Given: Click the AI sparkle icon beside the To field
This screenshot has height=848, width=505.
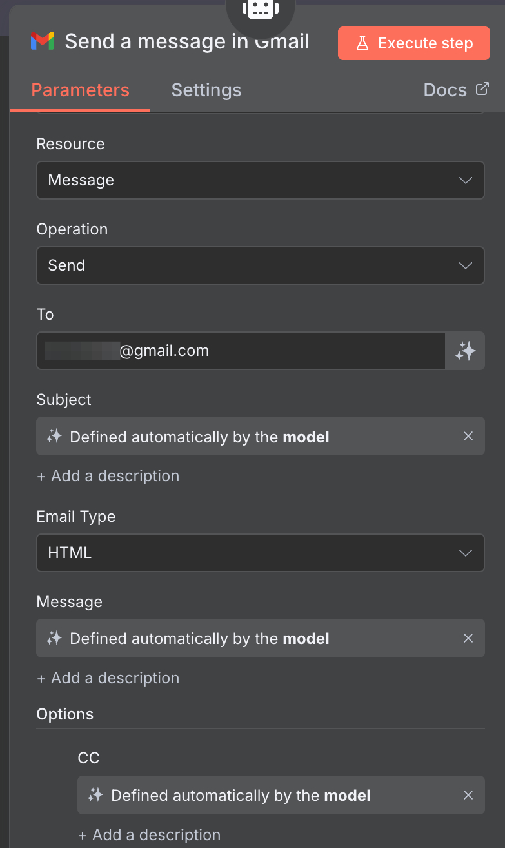Looking at the screenshot, I should click(x=464, y=351).
